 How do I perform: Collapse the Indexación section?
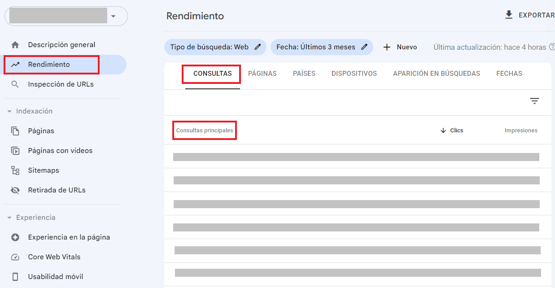[9, 111]
